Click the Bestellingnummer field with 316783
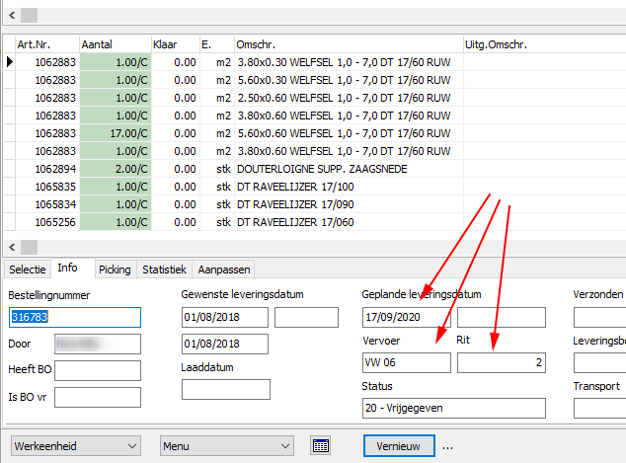626x463 pixels. point(75,317)
